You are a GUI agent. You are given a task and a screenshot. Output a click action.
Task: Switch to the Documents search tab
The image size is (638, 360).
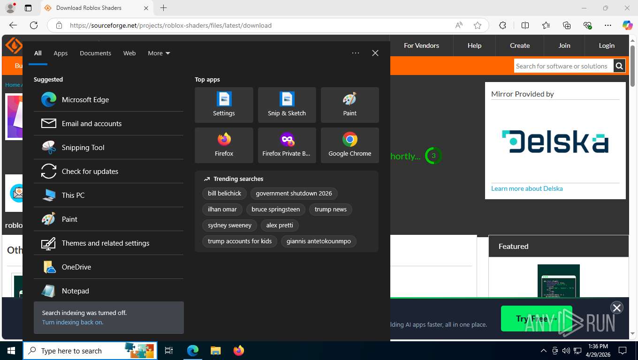(x=95, y=53)
